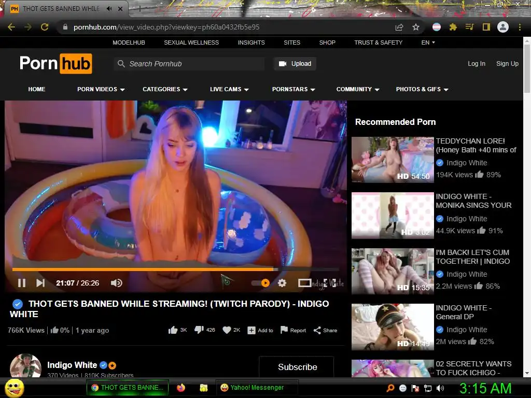Click the video progress bar
This screenshot has height=398, width=531.
(x=175, y=269)
